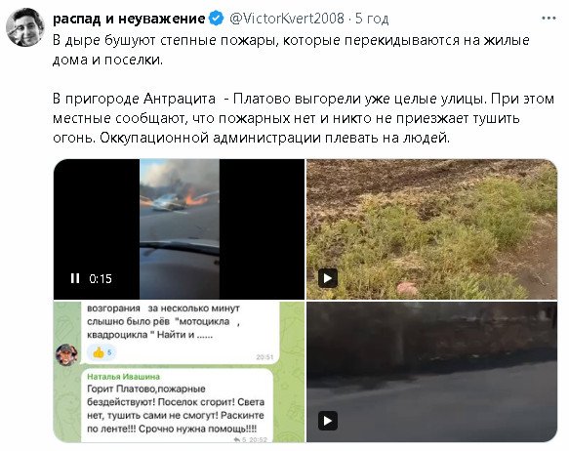Click the 20:51 message timestamp
The image size is (569, 451).
264,357
